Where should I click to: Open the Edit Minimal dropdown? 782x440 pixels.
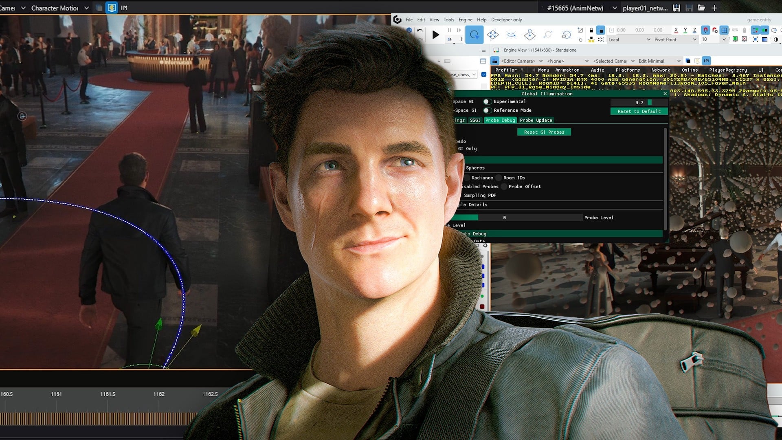(x=659, y=61)
